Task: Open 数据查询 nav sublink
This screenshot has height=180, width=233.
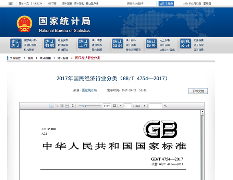Action: pyautogui.click(x=63, y=45)
